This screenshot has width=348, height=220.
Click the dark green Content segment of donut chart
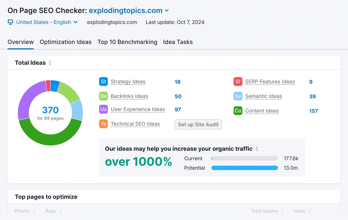click(x=50, y=140)
